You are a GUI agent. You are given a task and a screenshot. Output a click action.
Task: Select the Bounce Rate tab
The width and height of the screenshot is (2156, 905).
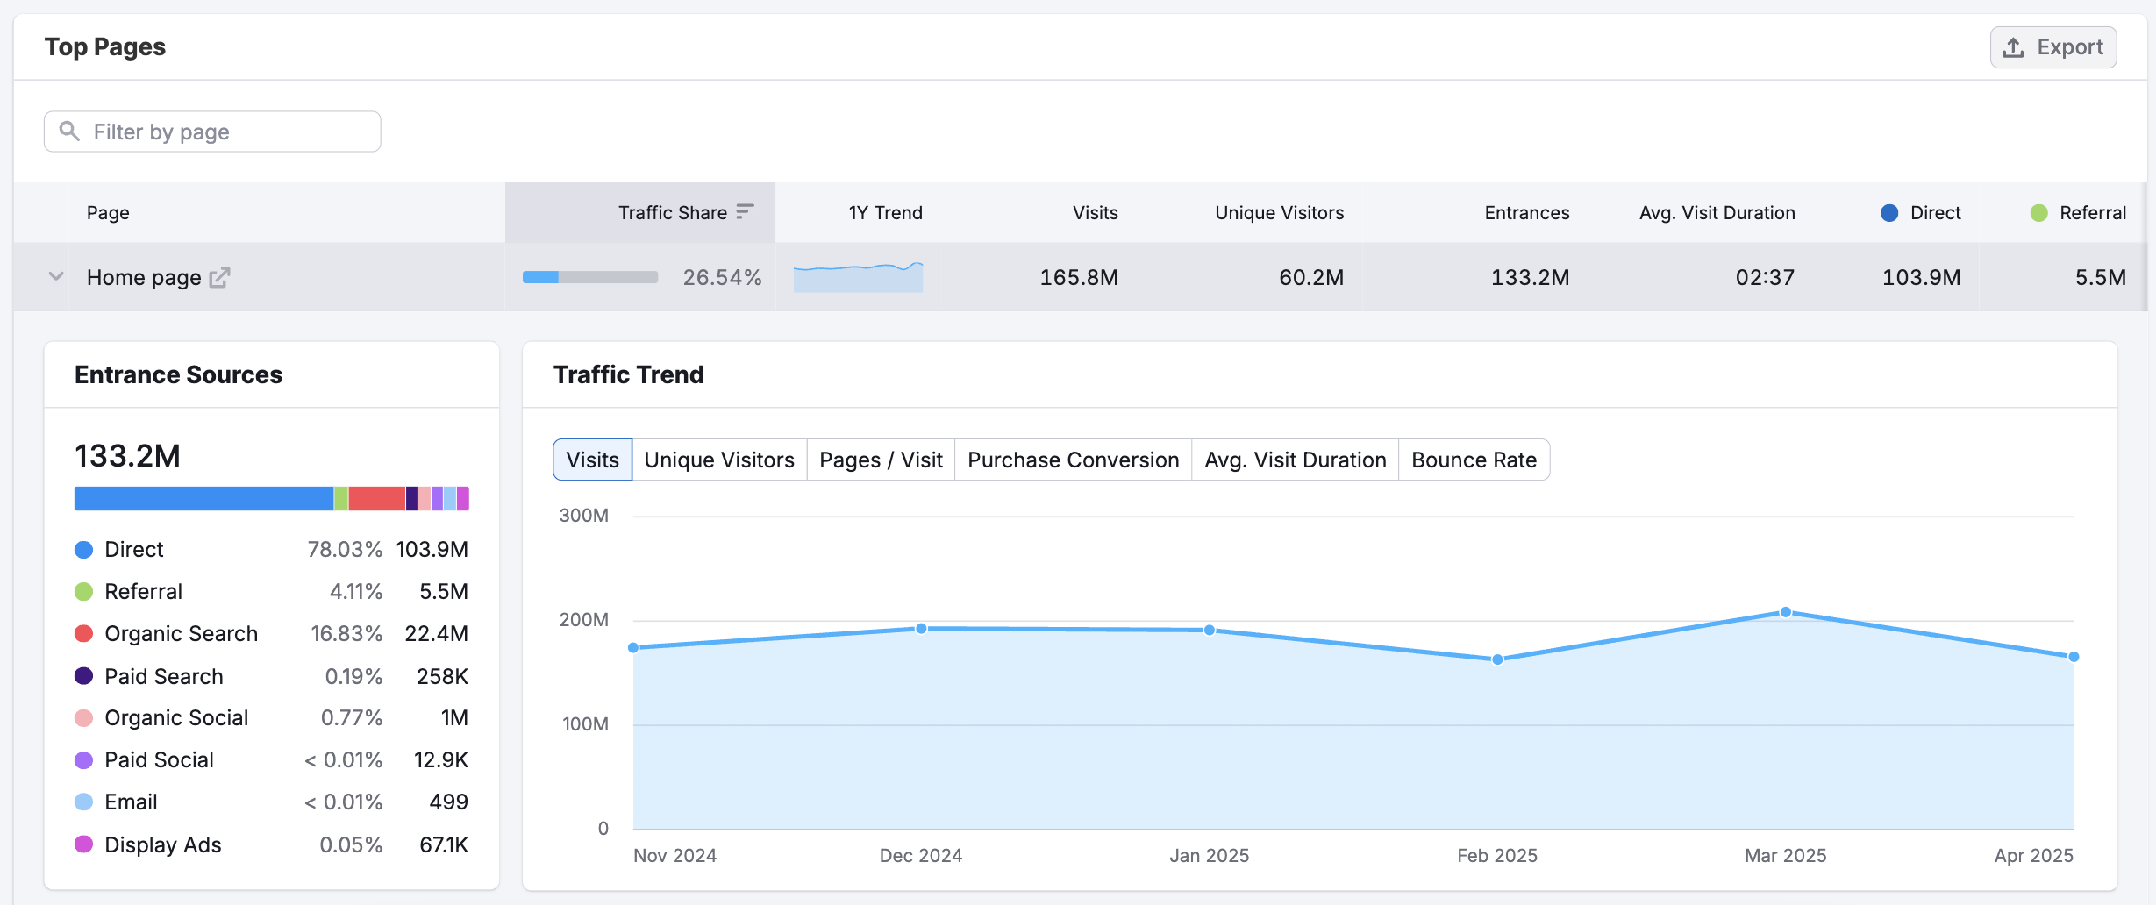[x=1474, y=460]
